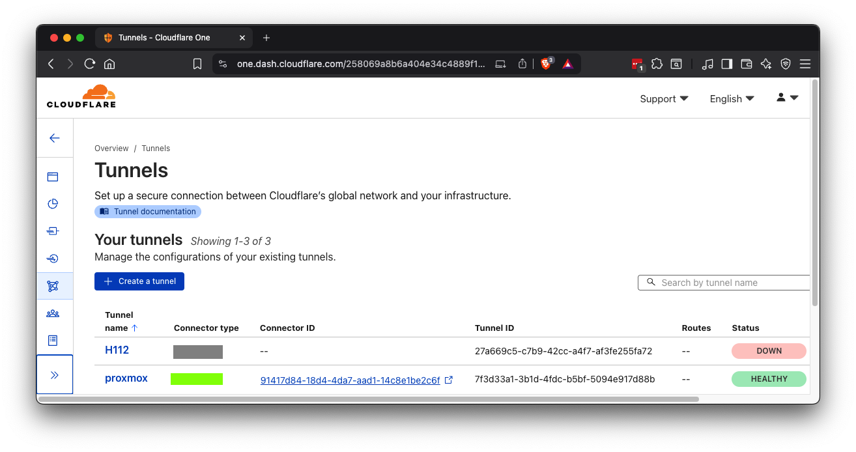The height and width of the screenshot is (452, 856).
Task: Click the green proxmox connector type swatch
Action: point(197,379)
